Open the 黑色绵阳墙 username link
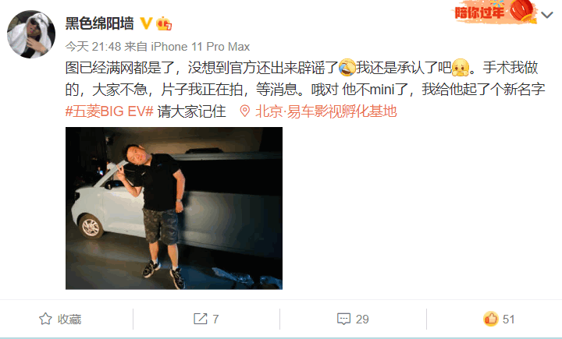The width and height of the screenshot is (562, 339). (100, 23)
